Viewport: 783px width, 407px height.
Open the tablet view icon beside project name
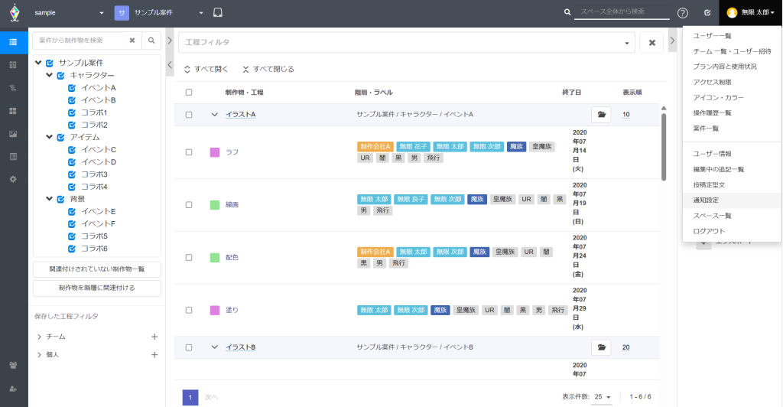[x=218, y=13]
